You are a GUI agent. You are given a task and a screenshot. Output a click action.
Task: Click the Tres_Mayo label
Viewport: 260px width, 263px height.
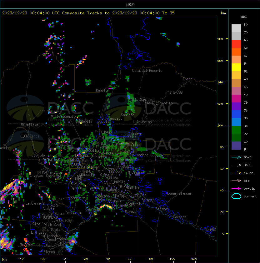point(103,132)
